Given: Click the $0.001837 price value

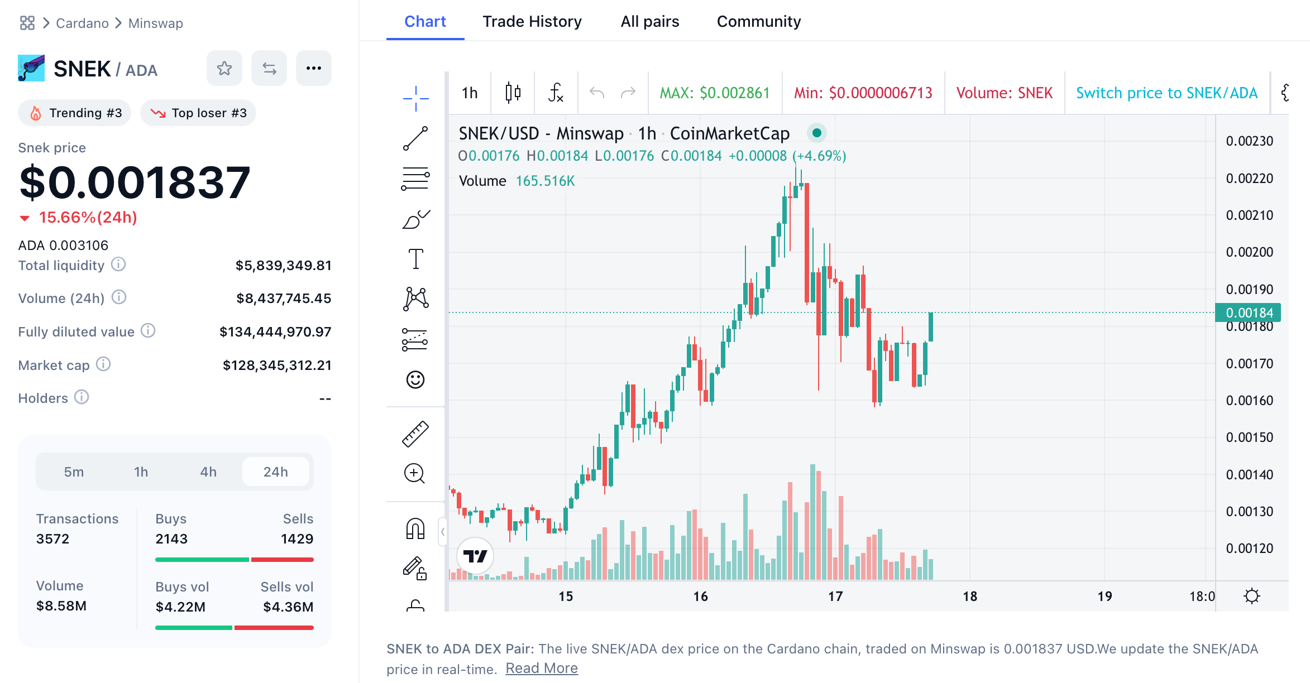Looking at the screenshot, I should pyautogui.click(x=135, y=182).
